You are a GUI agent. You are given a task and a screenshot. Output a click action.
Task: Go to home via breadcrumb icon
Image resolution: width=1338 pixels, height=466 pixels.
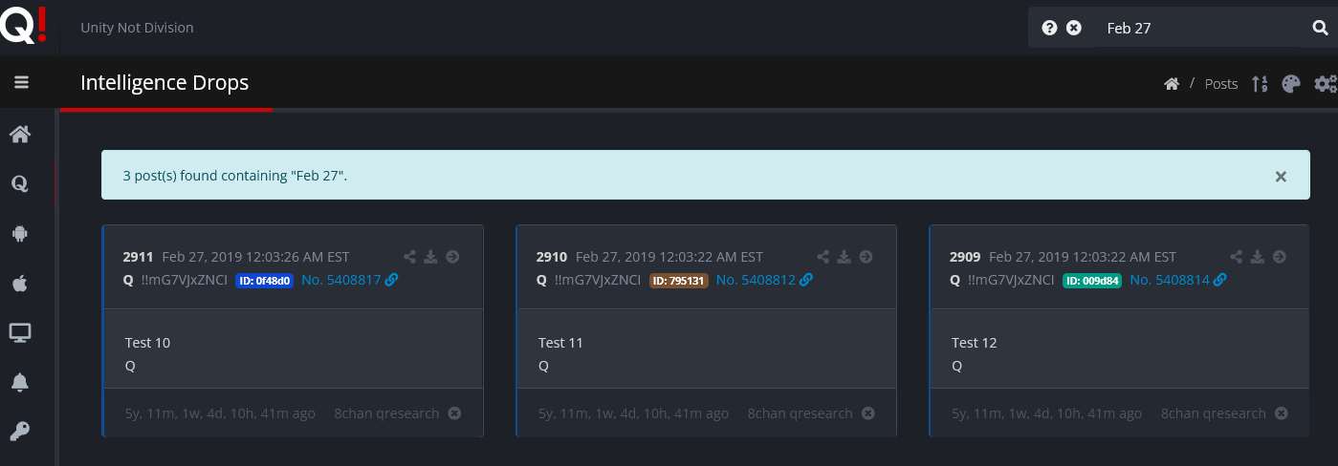click(x=1171, y=84)
